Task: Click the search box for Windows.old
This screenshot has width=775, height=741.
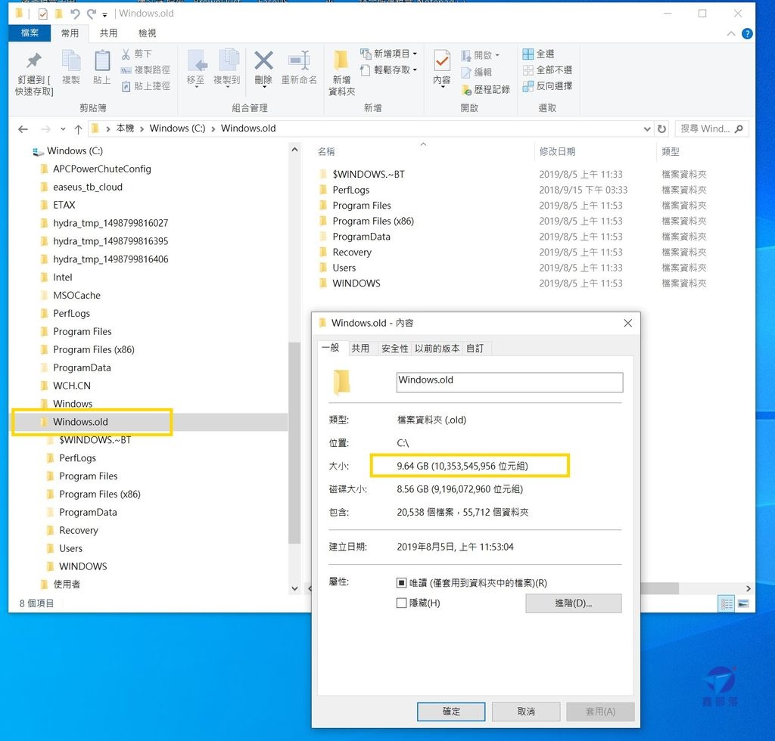Action: [711, 129]
